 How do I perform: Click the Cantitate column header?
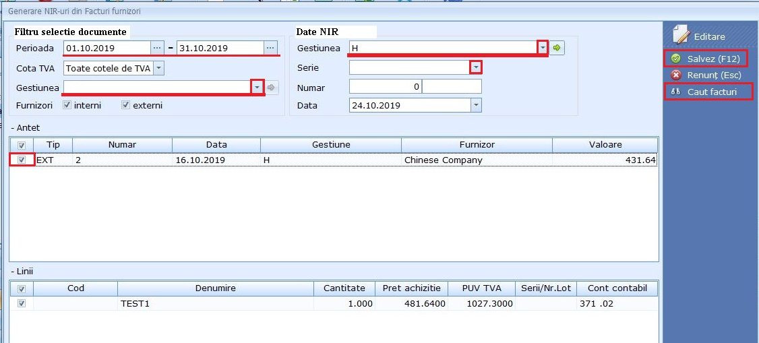click(x=344, y=288)
